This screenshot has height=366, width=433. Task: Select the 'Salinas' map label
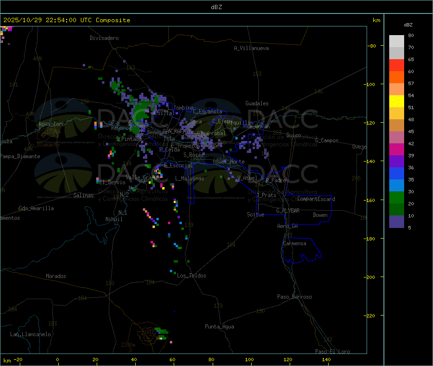click(x=83, y=195)
